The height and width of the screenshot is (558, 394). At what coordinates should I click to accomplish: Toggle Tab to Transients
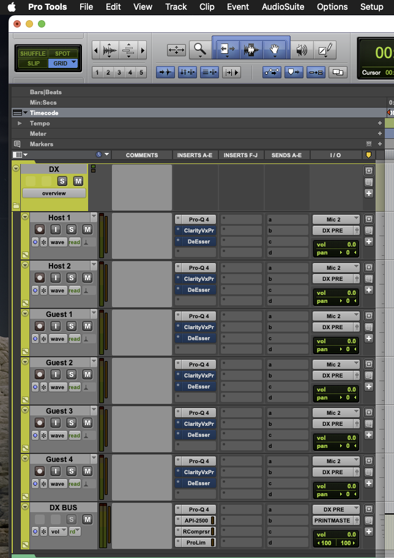165,72
